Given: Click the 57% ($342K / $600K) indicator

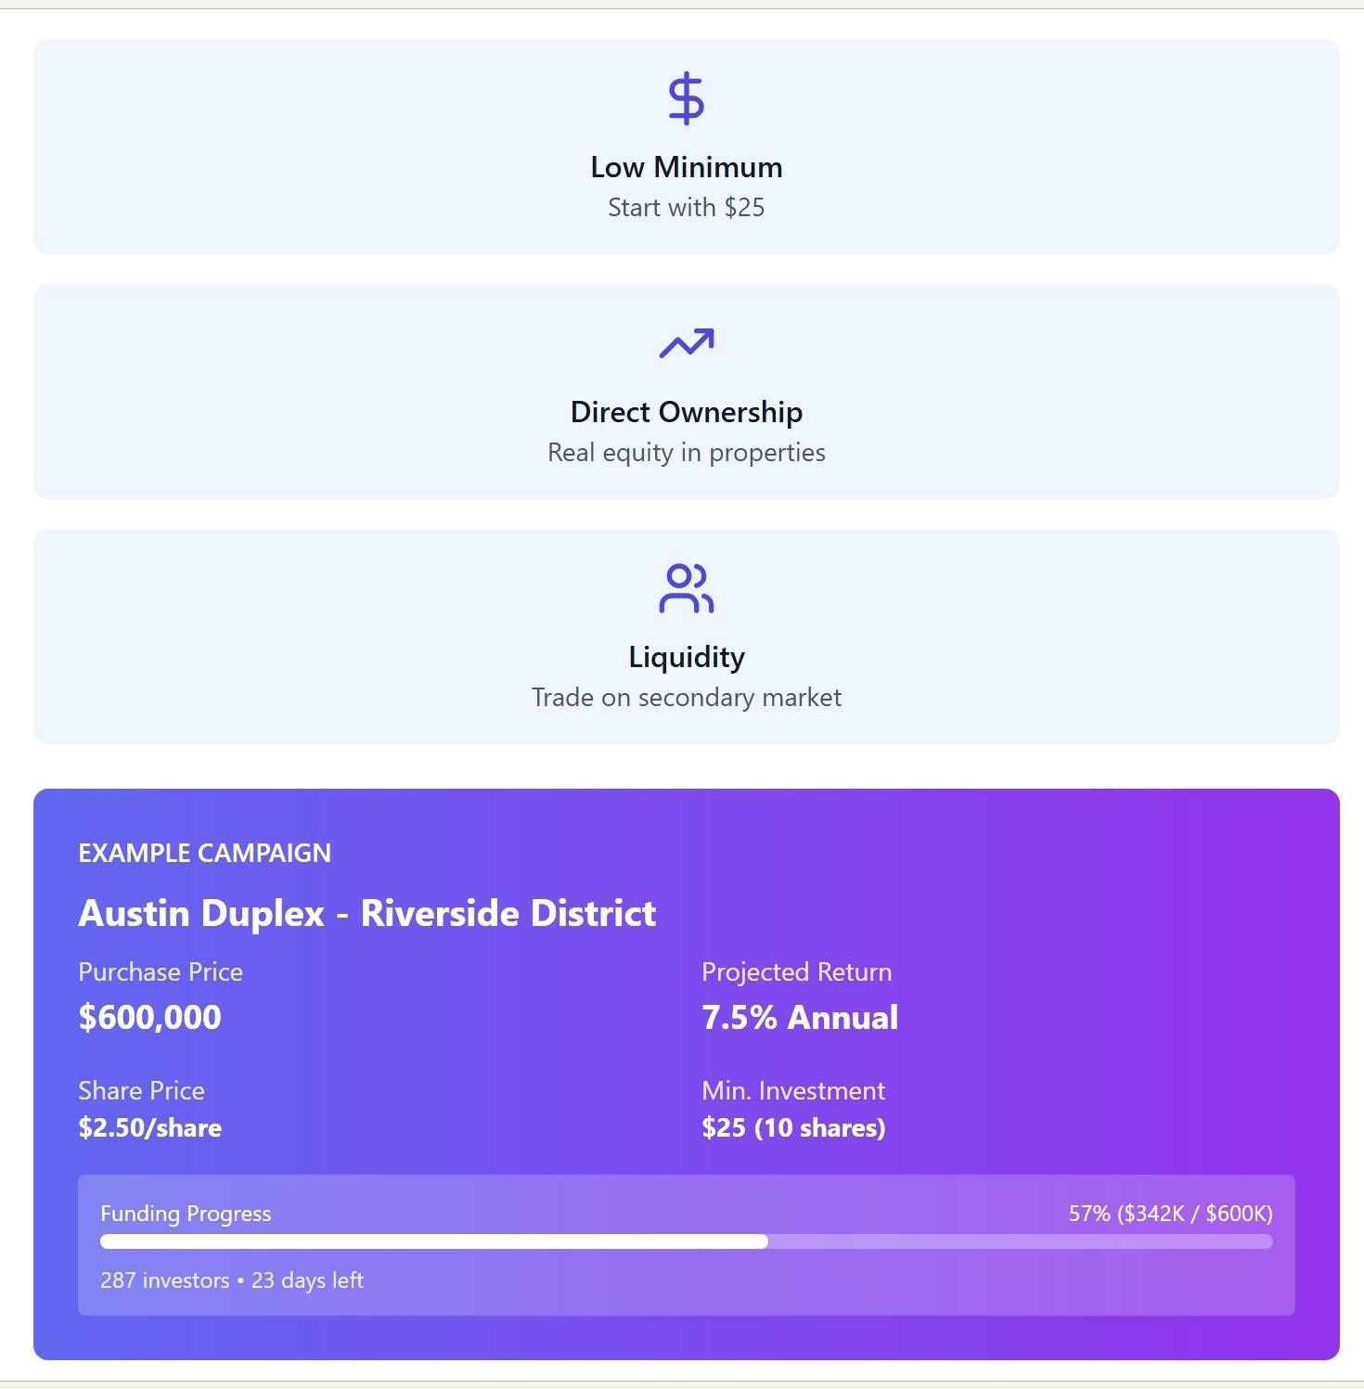Looking at the screenshot, I should (1170, 1214).
